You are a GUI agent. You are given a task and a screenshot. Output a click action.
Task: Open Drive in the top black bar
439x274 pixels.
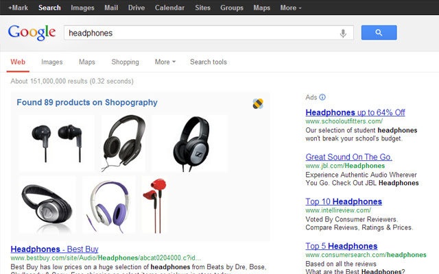pyautogui.click(x=137, y=8)
